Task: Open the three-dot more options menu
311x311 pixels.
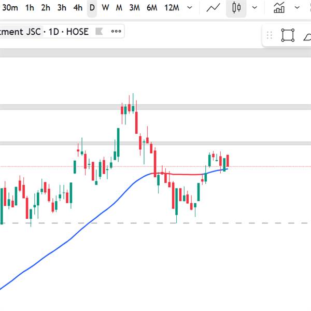Action: tap(116, 31)
